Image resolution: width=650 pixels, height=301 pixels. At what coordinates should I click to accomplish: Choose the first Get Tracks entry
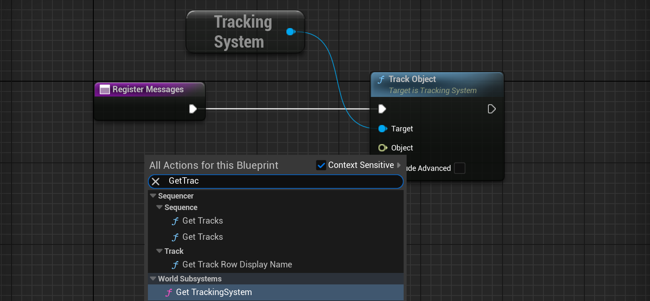(202, 221)
